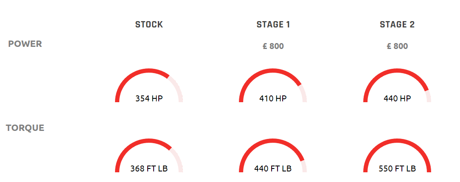Click the 410 HP Stage 1 gauge
The image size is (460, 182).
click(273, 85)
